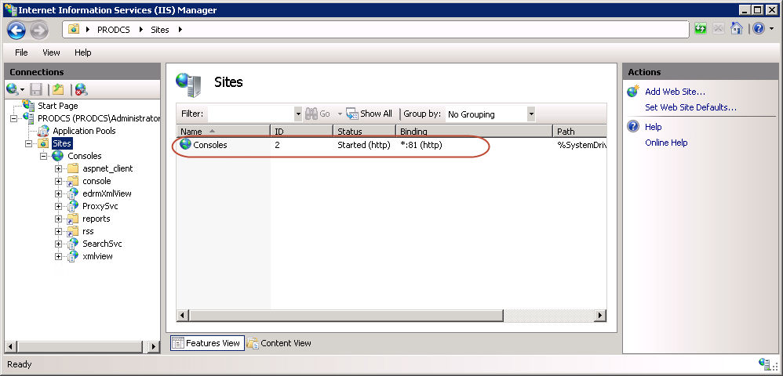The height and width of the screenshot is (376, 783).
Task: Collapse the Consoles site tree node
Action: tap(44, 156)
